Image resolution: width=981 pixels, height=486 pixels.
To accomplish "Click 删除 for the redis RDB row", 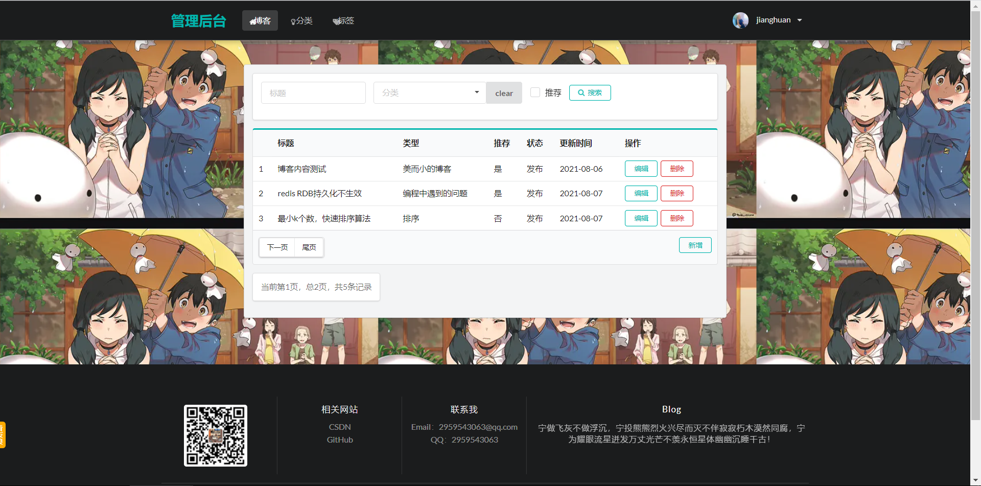I will (676, 193).
